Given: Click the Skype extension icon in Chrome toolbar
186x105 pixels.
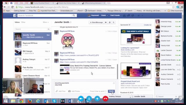Looking at the screenshot, I should [178, 7].
